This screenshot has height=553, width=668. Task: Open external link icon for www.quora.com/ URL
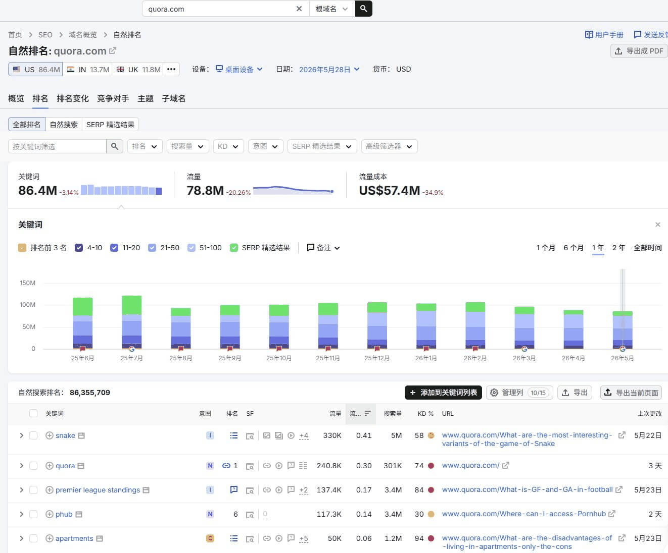click(x=506, y=465)
